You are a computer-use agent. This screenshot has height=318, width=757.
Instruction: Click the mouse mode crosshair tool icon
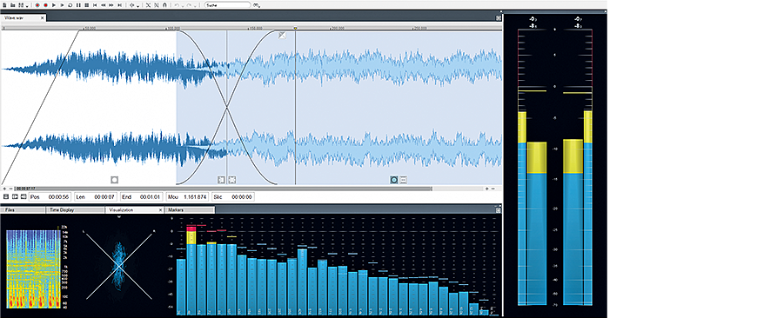(131, 5)
